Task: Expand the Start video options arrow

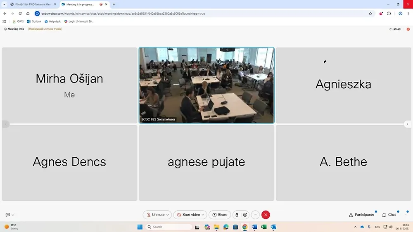Action: (x=203, y=215)
